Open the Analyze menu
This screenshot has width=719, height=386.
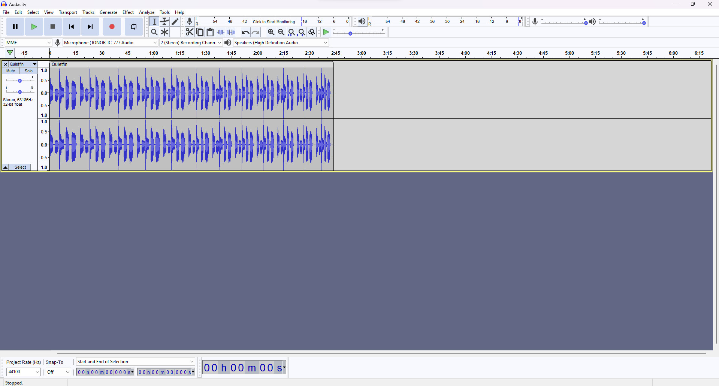[x=147, y=12]
